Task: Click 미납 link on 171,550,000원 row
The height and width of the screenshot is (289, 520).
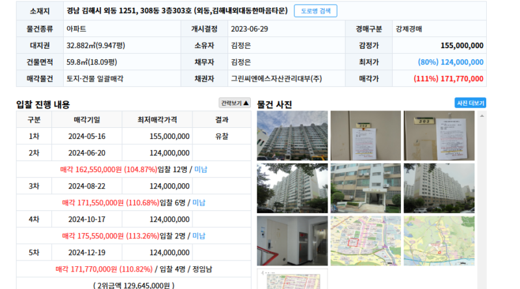Action: pyautogui.click(x=199, y=203)
